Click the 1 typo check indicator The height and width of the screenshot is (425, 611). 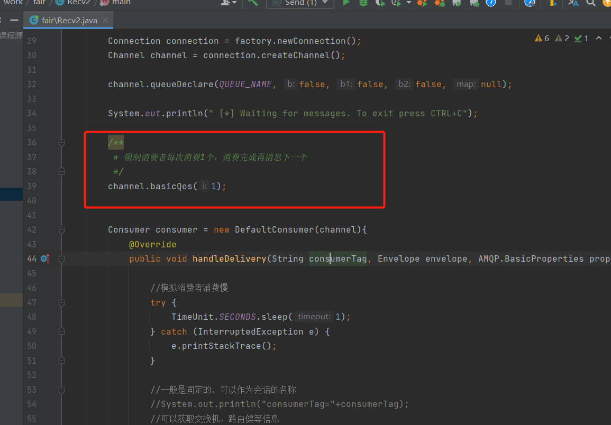point(581,38)
